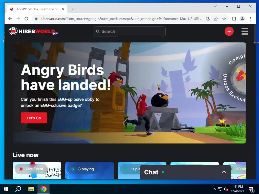The width and height of the screenshot is (259, 194).
Task: Click the HiberWorld logo
Action: (x=33, y=31)
